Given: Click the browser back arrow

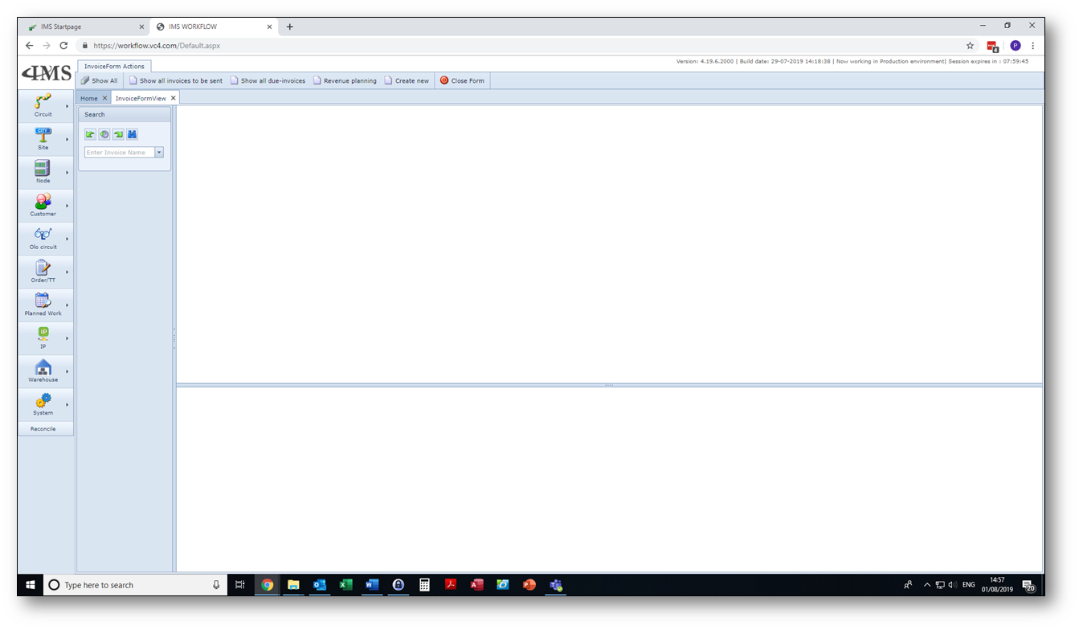Looking at the screenshot, I should click(x=29, y=46).
